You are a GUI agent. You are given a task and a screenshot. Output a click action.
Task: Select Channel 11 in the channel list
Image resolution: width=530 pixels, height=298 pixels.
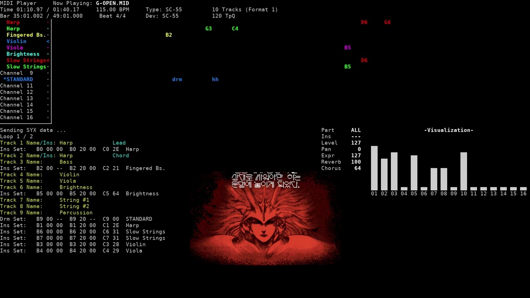pyautogui.click(x=25, y=86)
